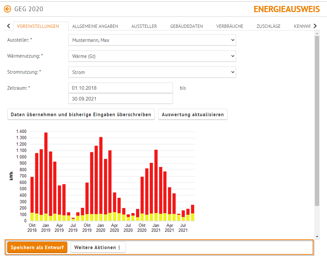The image size is (327, 256).
Task: Open Aussteller dropdown showing Mustermann, Max
Action: pyautogui.click(x=152, y=40)
